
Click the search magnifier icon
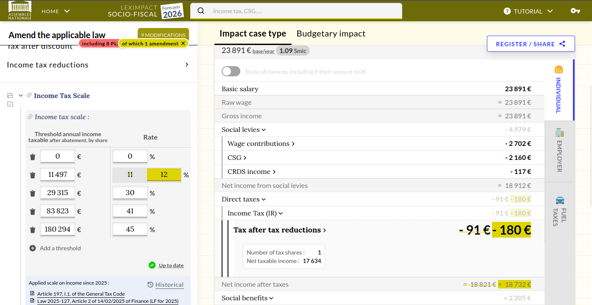tap(201, 11)
